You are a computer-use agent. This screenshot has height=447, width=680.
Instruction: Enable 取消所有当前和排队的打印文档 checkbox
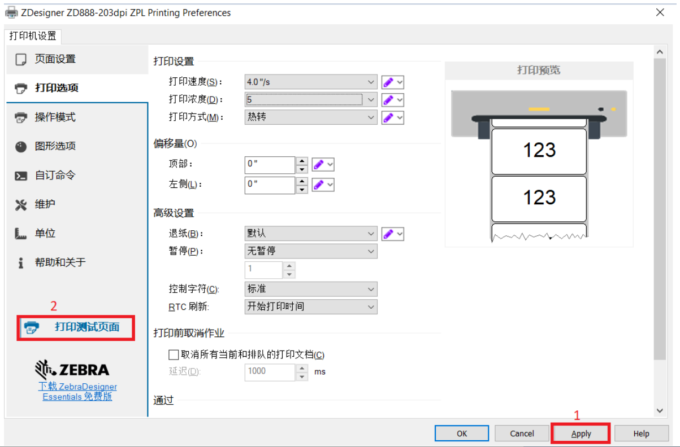174,354
